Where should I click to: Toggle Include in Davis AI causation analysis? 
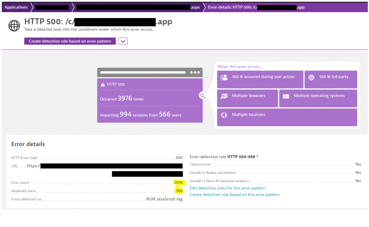click(x=358, y=180)
